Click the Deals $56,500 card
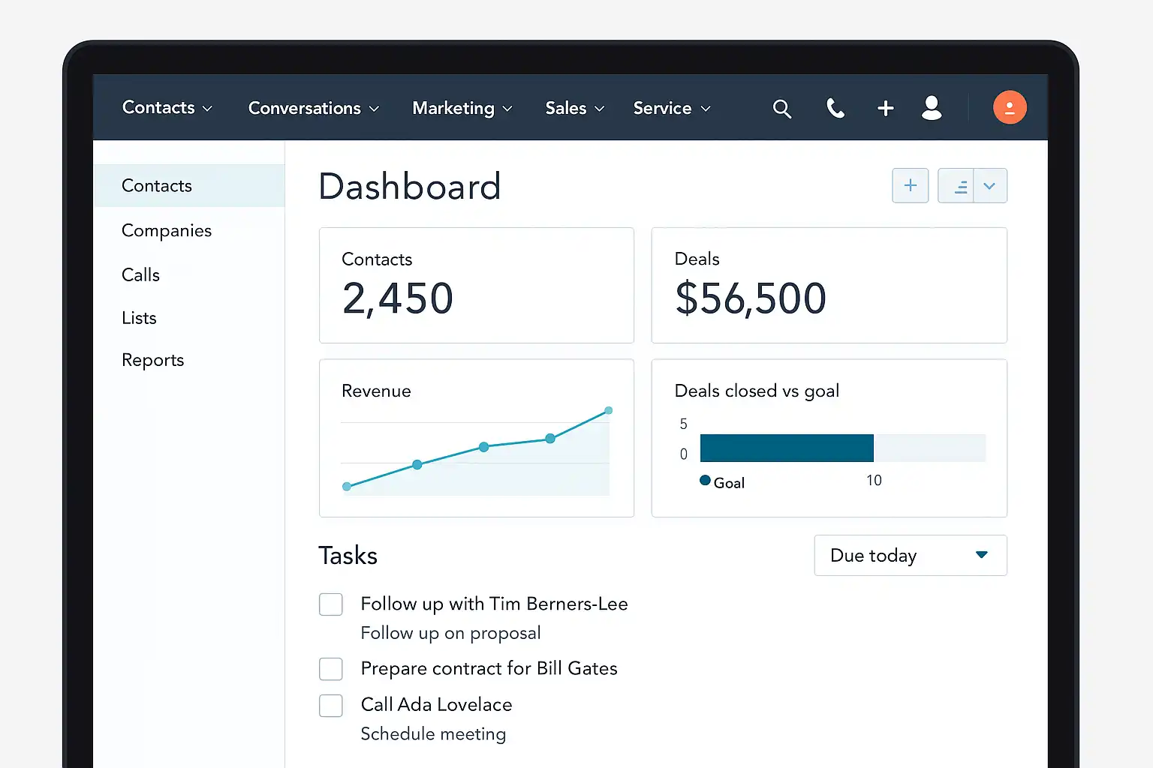 pyautogui.click(x=829, y=286)
